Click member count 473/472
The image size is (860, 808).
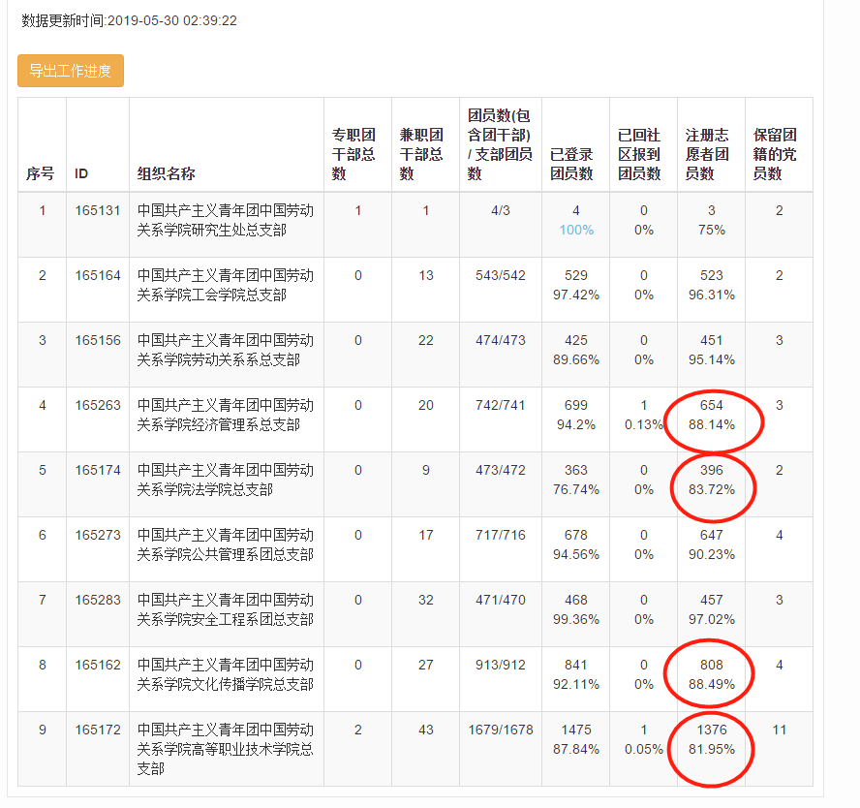tap(500, 470)
